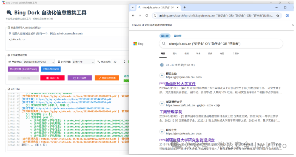Screen dimensions: 296x157
Task: Click the greyed 开始扫描 button
Action: pyautogui.click(x=23, y=78)
